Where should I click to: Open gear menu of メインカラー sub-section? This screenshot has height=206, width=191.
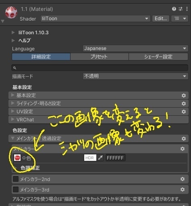183,149
